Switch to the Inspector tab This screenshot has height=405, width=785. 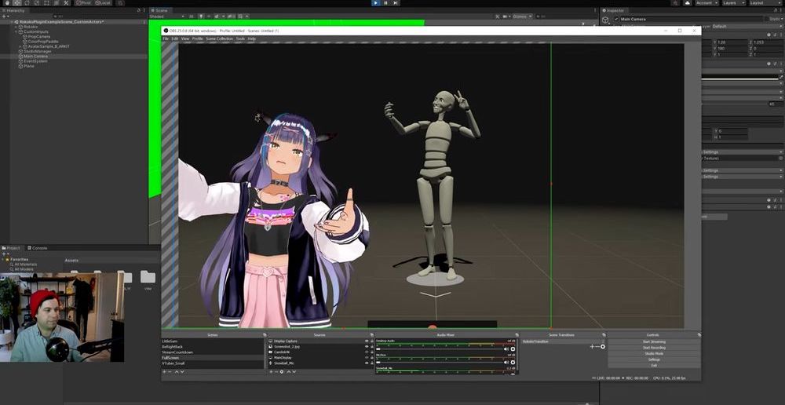[614, 10]
